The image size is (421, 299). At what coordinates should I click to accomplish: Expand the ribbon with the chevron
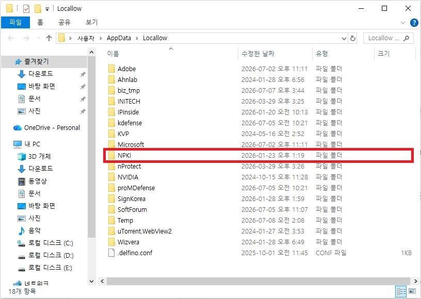point(403,23)
